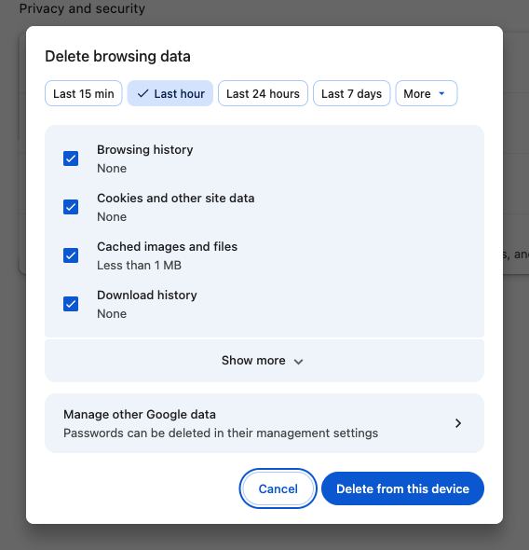Open Manage other Google data
Image resolution: width=529 pixels, height=550 pixels.
(x=264, y=423)
